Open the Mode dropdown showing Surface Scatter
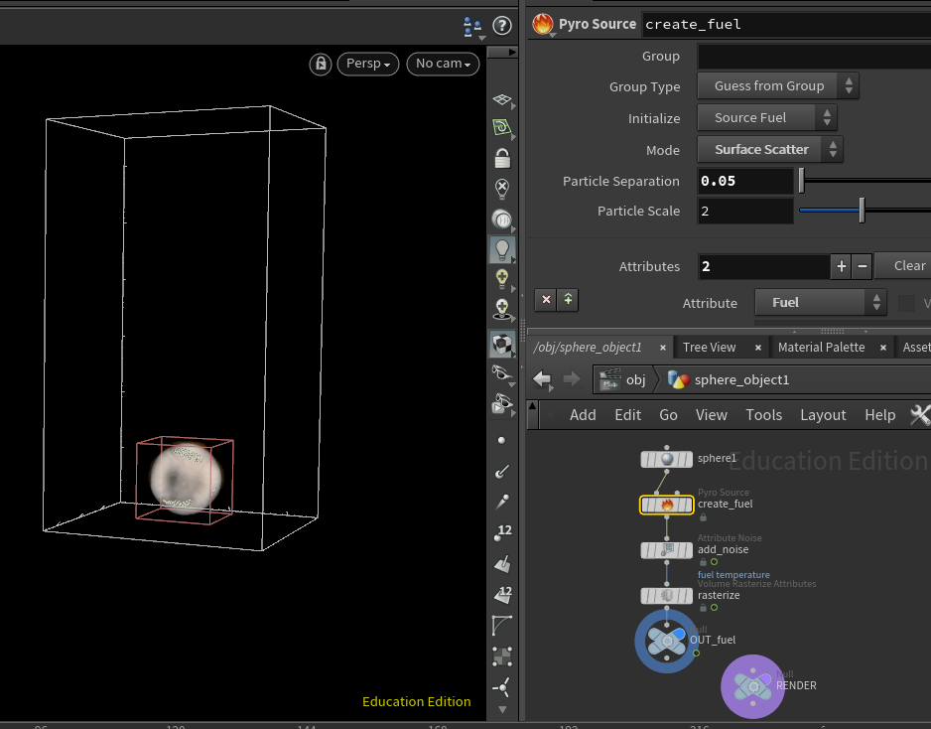931x729 pixels. click(x=770, y=150)
